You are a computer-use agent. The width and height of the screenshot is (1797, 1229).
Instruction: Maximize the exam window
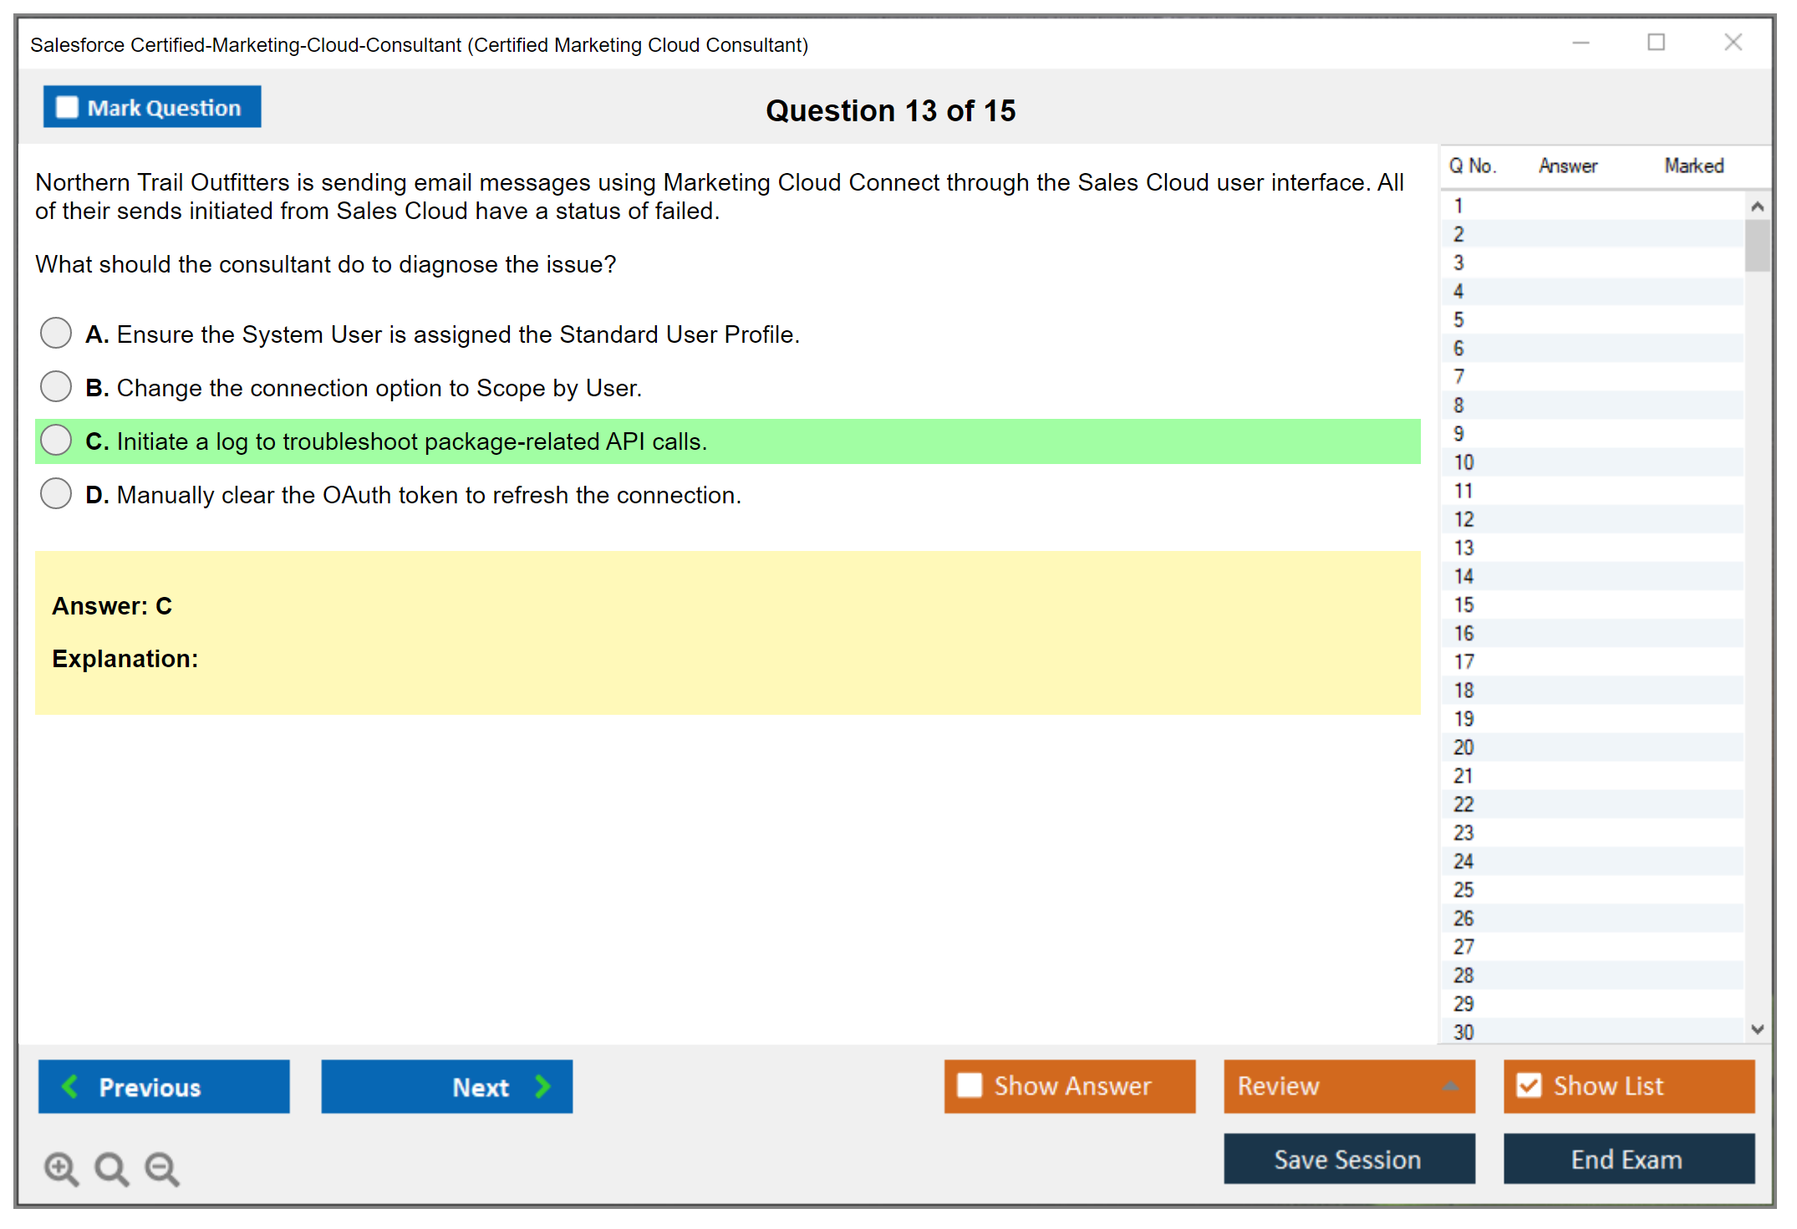tap(1656, 43)
